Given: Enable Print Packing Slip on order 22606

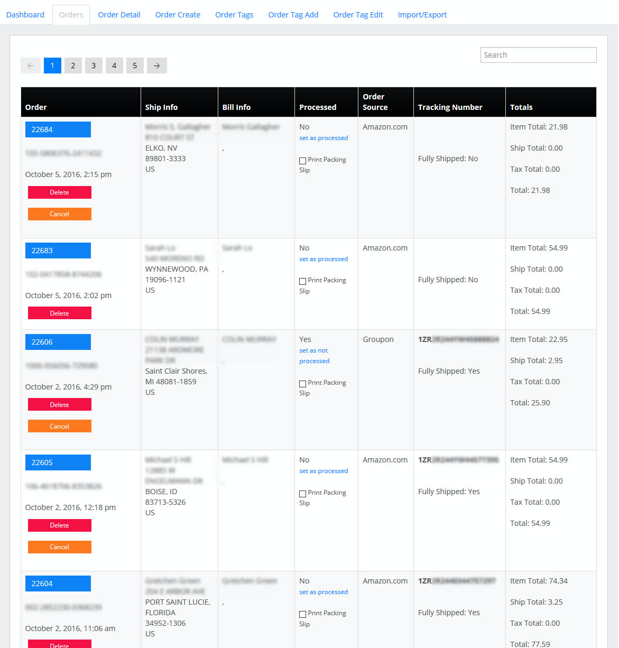Looking at the screenshot, I should [302, 383].
